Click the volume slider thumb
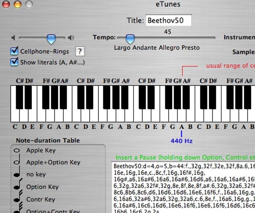 coord(51,39)
